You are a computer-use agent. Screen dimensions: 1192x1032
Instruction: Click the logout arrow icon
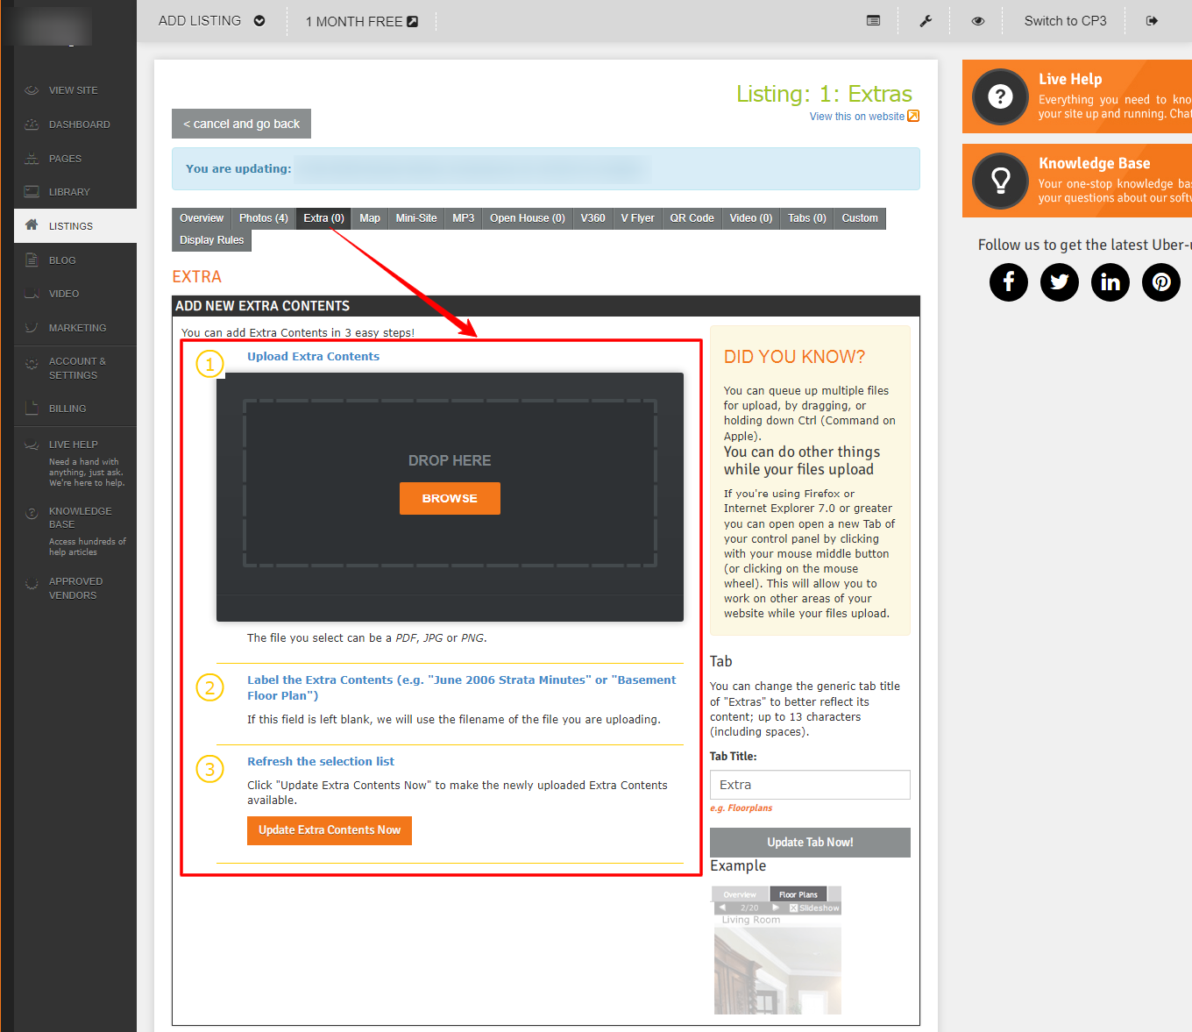pyautogui.click(x=1152, y=21)
